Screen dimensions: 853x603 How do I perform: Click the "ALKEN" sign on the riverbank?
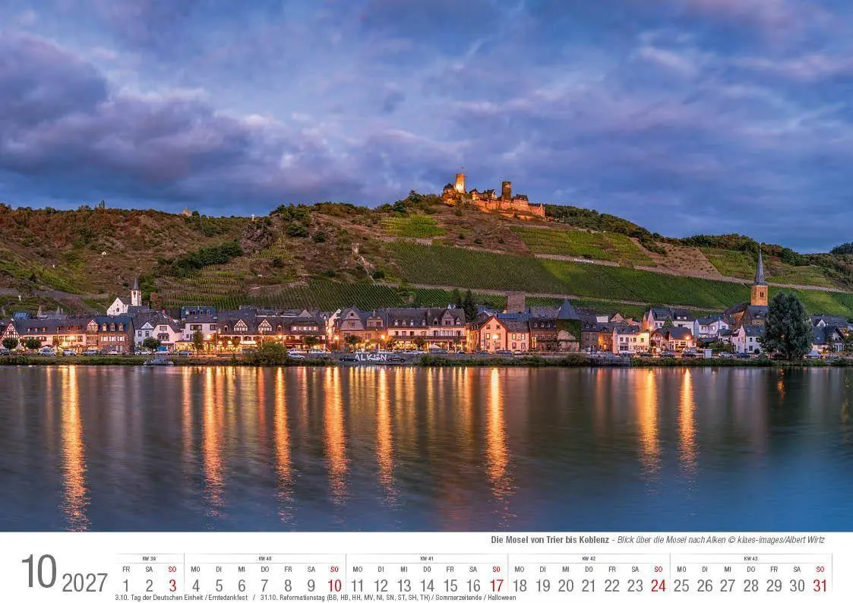(371, 357)
